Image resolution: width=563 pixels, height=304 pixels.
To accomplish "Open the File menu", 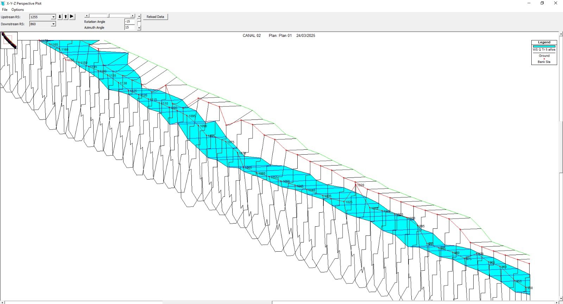I will tap(5, 9).
